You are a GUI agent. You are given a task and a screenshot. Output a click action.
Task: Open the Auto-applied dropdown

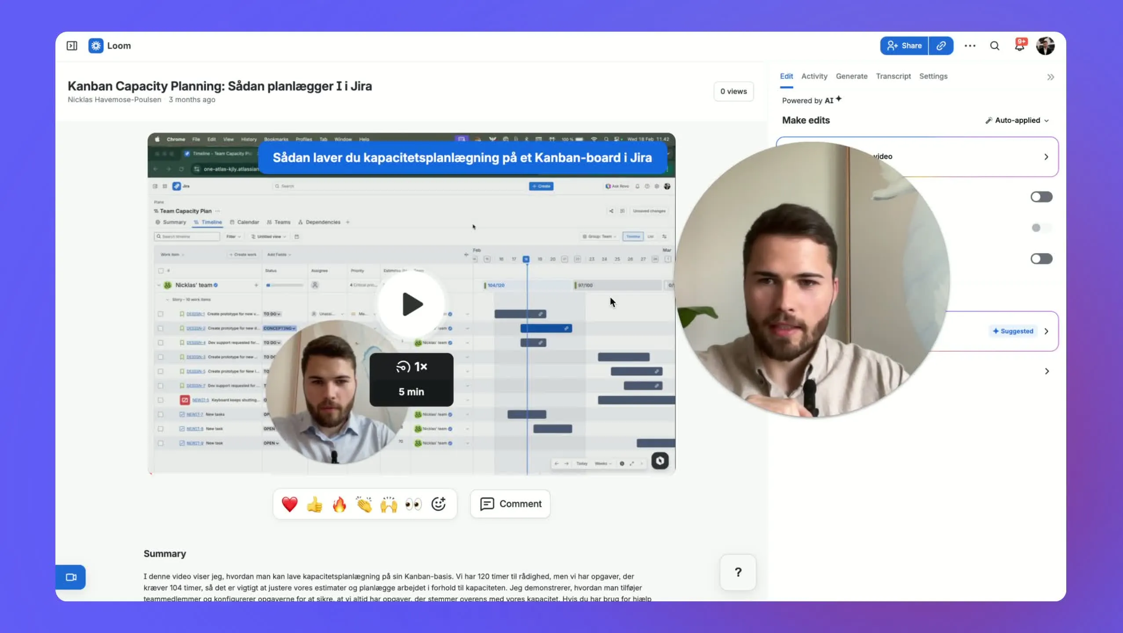pyautogui.click(x=1017, y=120)
